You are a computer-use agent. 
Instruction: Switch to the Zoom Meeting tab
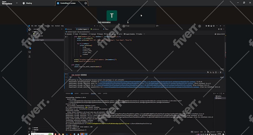[27, 3]
